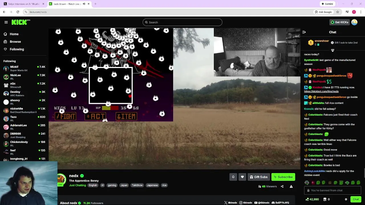Click the Kick search field
This screenshot has width=365, height=205.
pyautogui.click(x=182, y=22)
